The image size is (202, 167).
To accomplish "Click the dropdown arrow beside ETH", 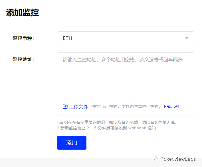I will [x=187, y=38].
